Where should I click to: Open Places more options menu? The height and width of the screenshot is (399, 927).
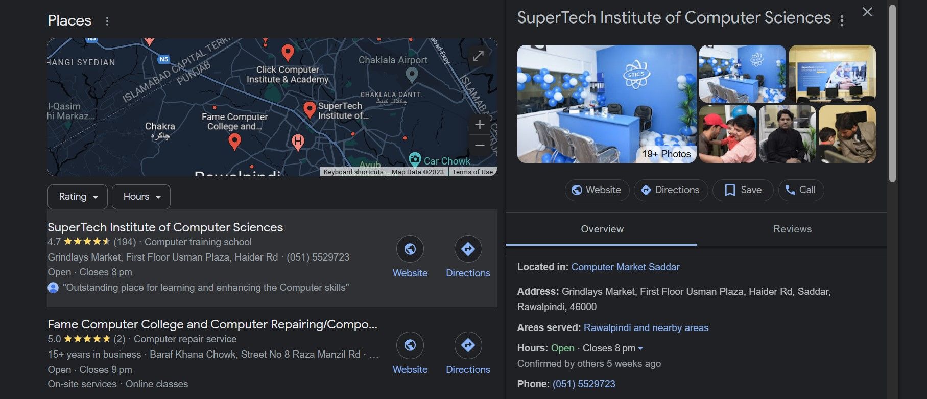[x=107, y=21]
